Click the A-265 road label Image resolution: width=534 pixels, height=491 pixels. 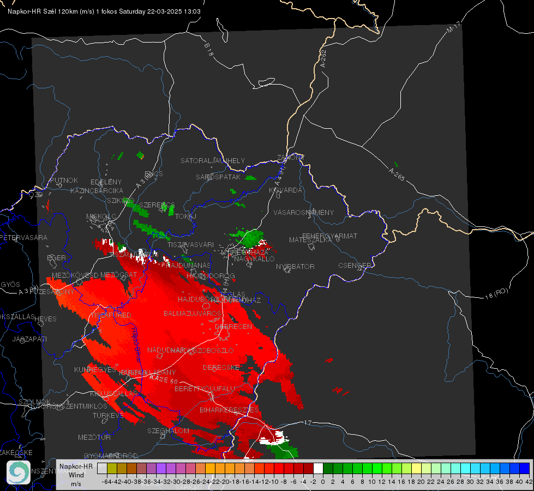click(397, 175)
